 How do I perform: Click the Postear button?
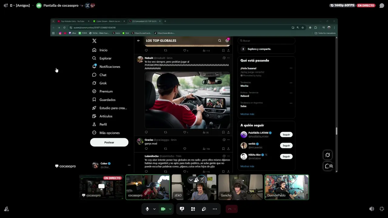point(109,142)
